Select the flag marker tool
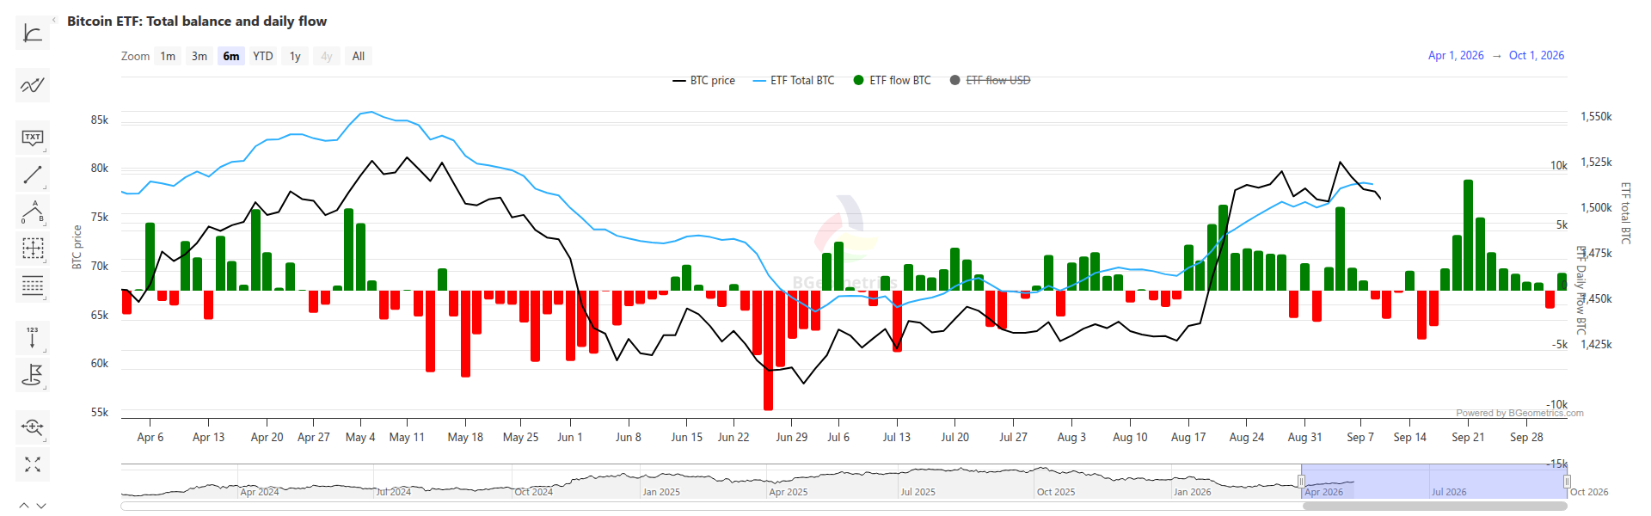Viewport: 1651px width, 516px height. pos(33,375)
